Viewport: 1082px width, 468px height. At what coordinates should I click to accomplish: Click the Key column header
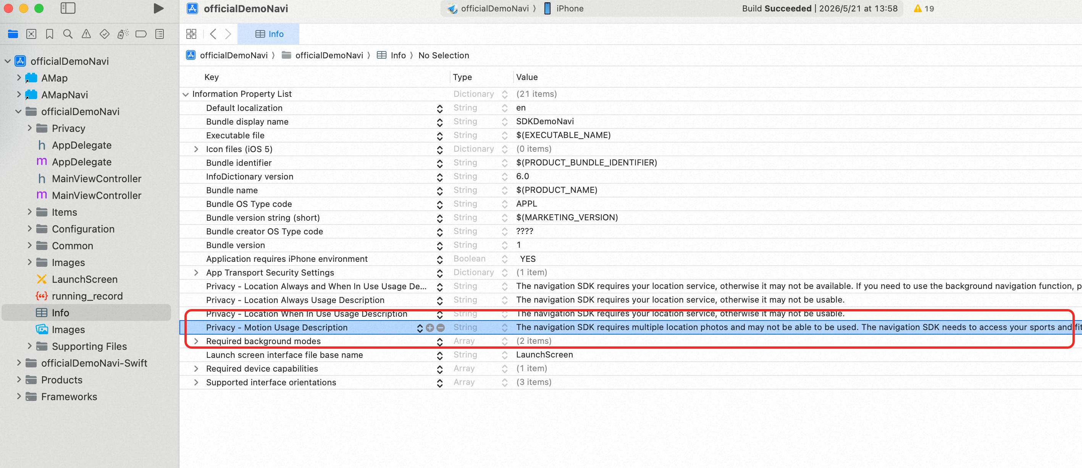tap(211, 77)
